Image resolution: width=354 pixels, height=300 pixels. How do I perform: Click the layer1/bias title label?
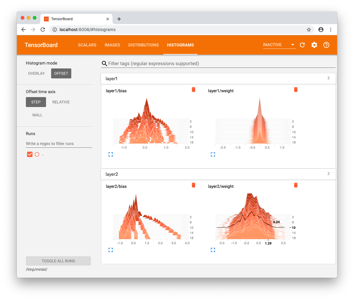click(116, 91)
